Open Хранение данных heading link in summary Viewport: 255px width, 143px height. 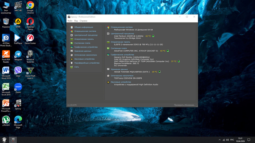tap(119, 69)
